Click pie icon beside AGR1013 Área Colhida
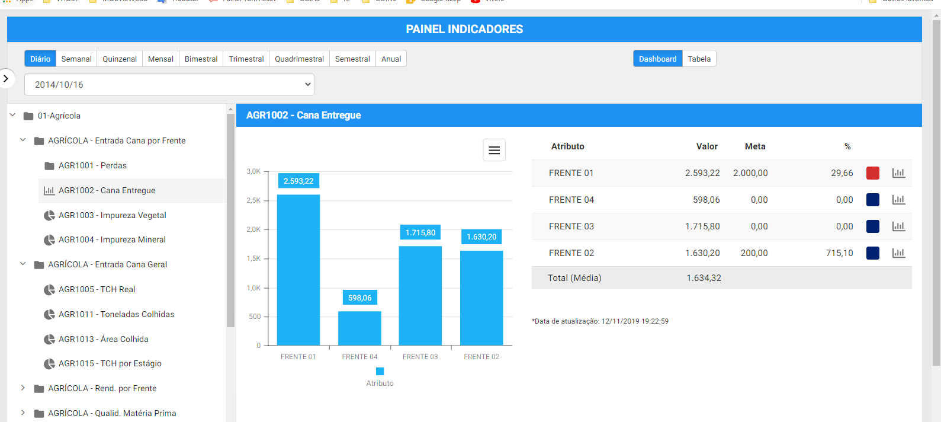The width and height of the screenshot is (941, 422). [49, 339]
